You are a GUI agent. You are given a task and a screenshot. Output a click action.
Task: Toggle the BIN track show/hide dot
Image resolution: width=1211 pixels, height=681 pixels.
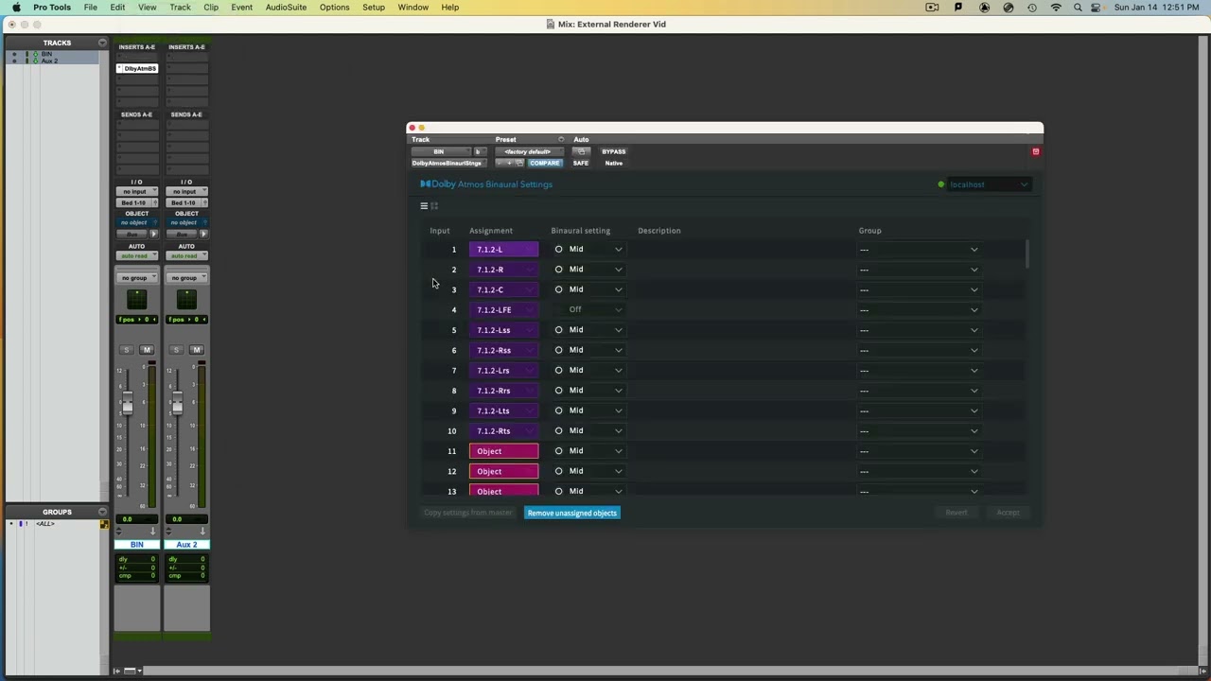pyautogui.click(x=14, y=54)
